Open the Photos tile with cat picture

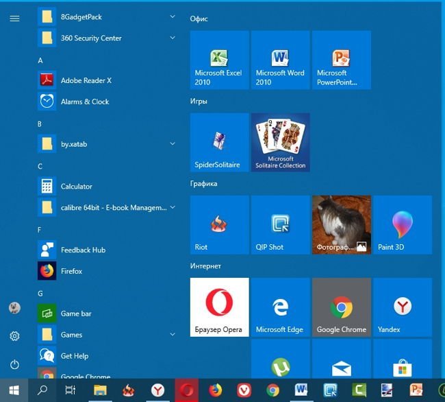[342, 224]
